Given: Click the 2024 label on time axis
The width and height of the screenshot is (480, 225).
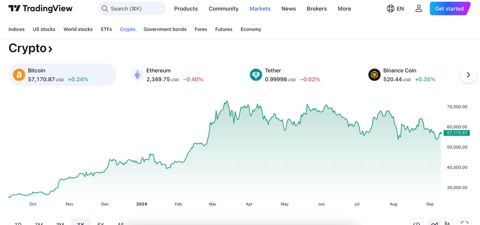Looking at the screenshot, I should point(142,204).
